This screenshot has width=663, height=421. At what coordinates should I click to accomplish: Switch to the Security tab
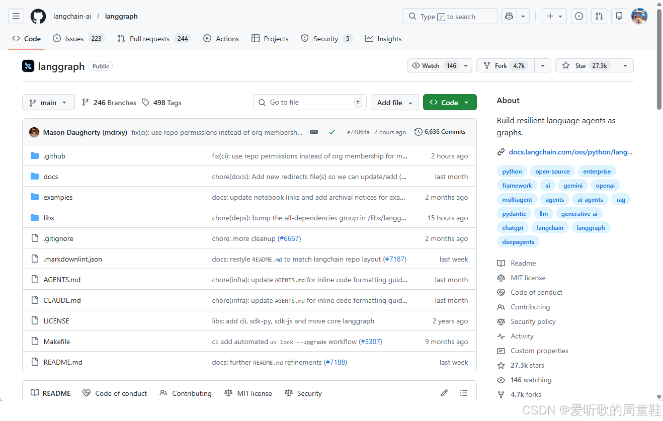326,39
